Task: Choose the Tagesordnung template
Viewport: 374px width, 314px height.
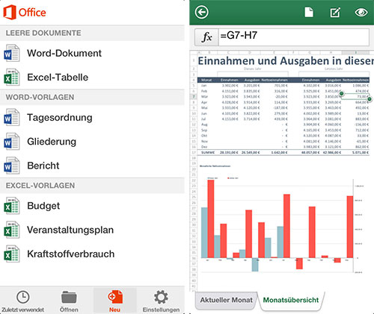Action: (92, 117)
